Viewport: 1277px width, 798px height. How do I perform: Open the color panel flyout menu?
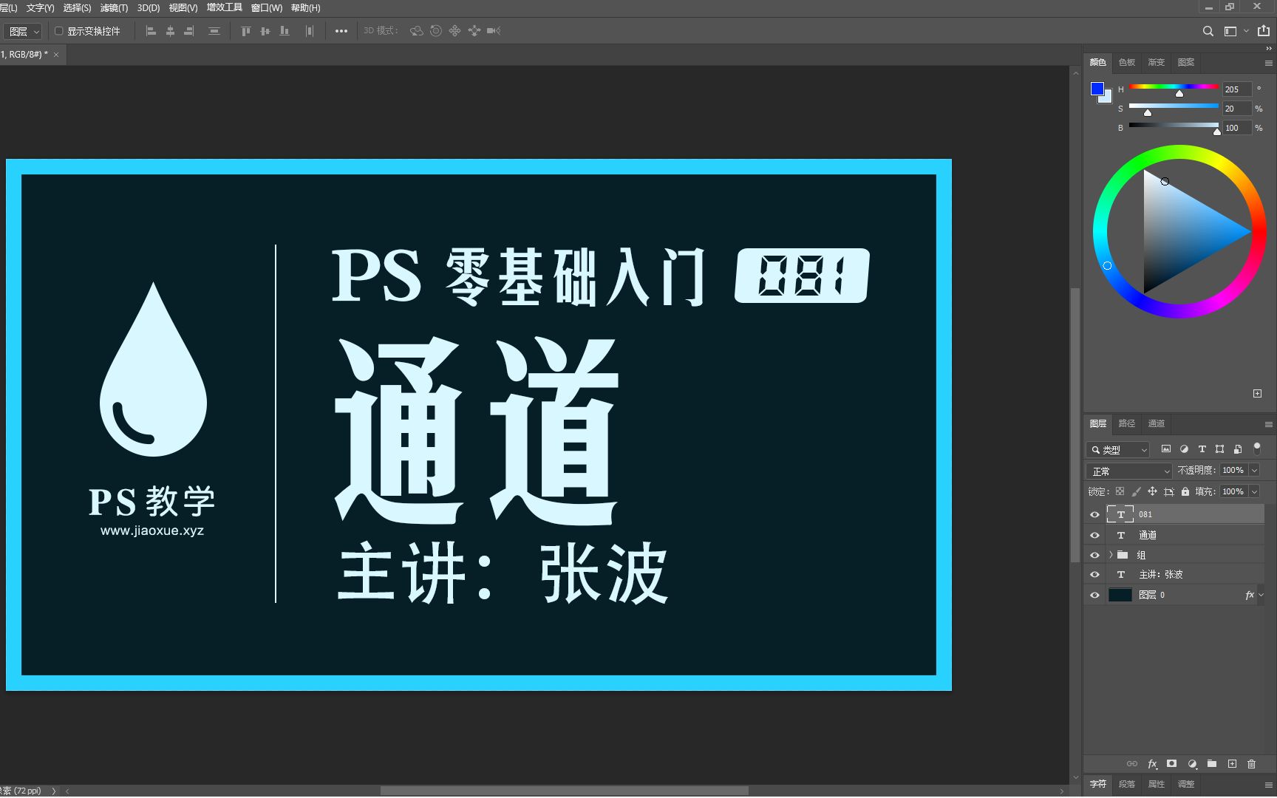click(x=1268, y=64)
